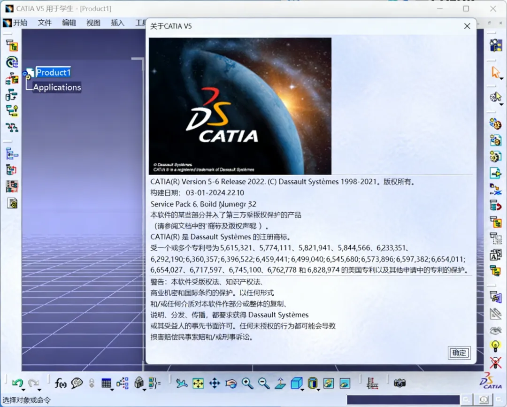Click the Capture camera icon
The width and height of the screenshot is (507, 407).
click(x=399, y=384)
